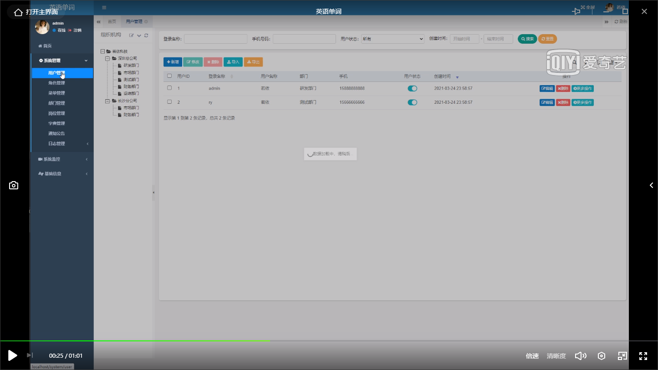The height and width of the screenshot is (370, 658).
Task: Open 首页 in the sidebar
Action: (45, 46)
